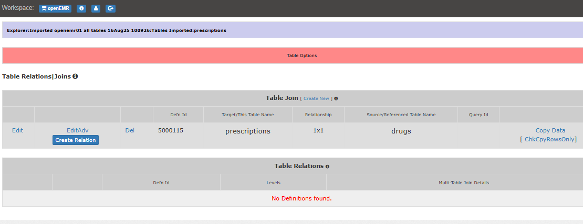Open the Table Options bar

click(x=293, y=55)
